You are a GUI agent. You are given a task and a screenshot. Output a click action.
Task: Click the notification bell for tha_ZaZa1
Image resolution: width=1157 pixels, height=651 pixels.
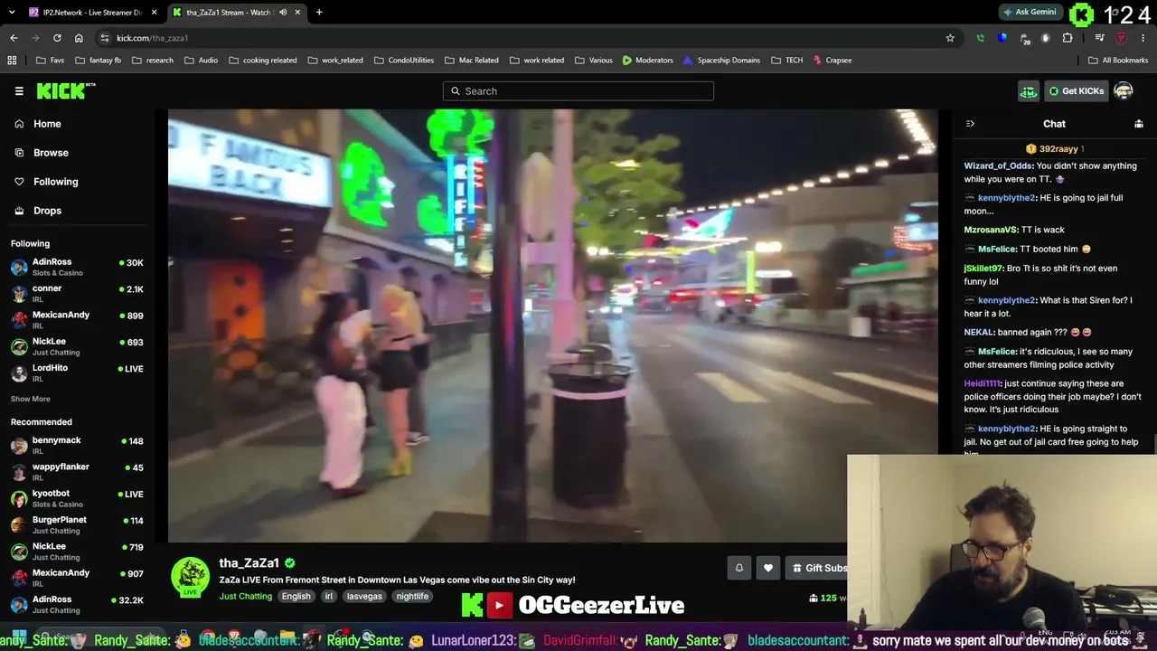pos(738,568)
